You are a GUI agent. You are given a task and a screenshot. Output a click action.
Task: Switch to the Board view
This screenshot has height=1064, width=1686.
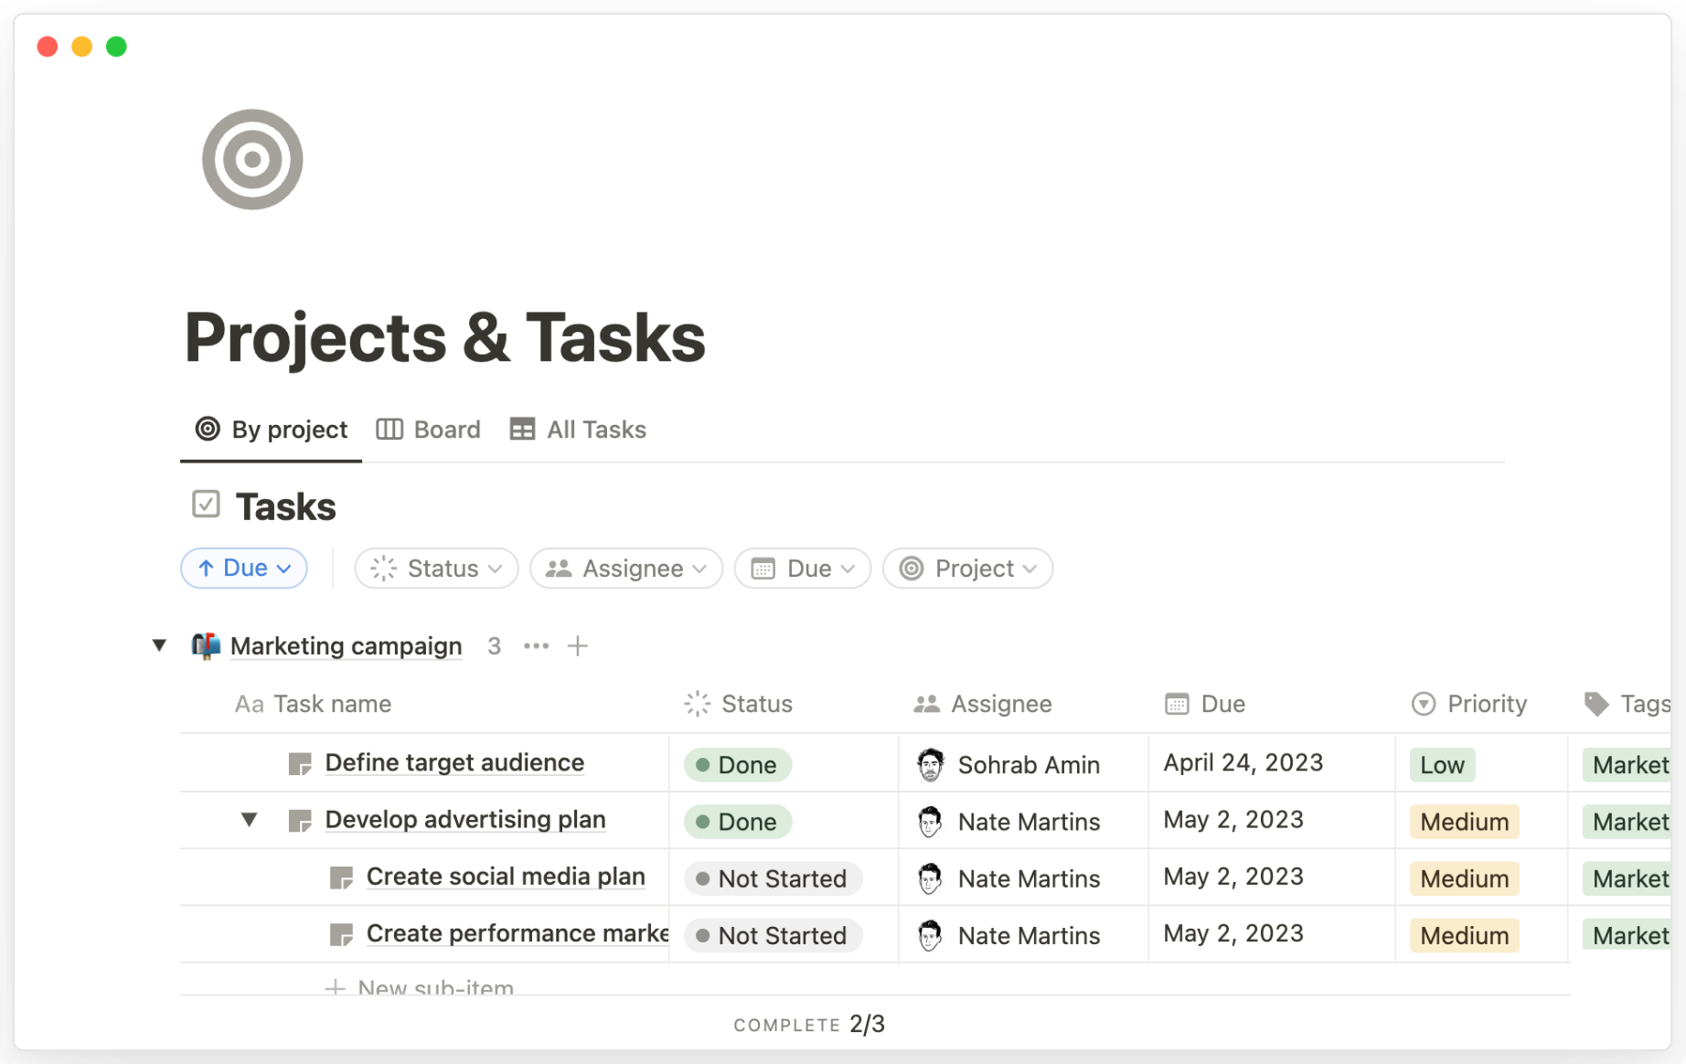(x=428, y=430)
